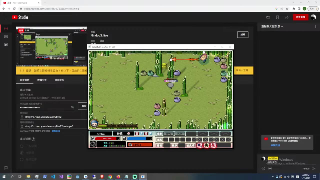Click the green experience bar beside portrait
Viewport: 320px width, 180px height.
pyautogui.click(x=118, y=125)
